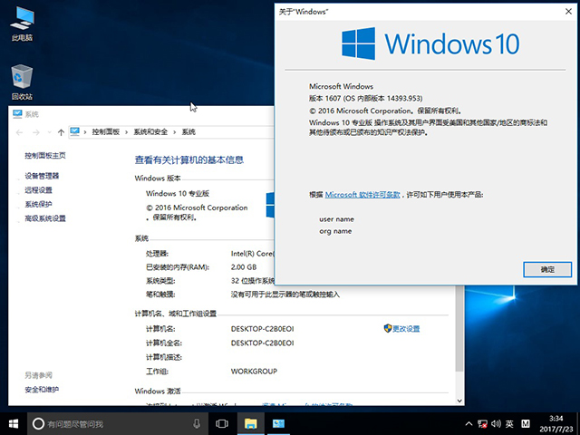
Task: Open 设备管理器 in the left sidebar
Action: 42,176
